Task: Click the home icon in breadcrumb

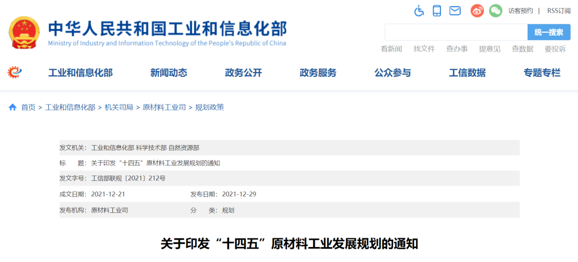Action: [12, 107]
